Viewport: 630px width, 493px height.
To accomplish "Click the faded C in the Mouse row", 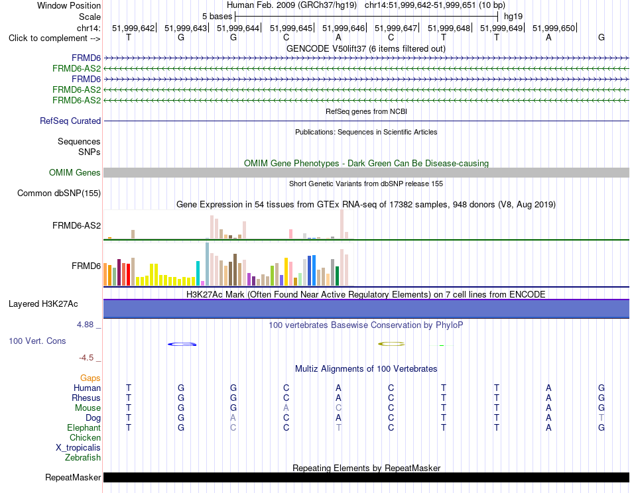I will tap(338, 408).
